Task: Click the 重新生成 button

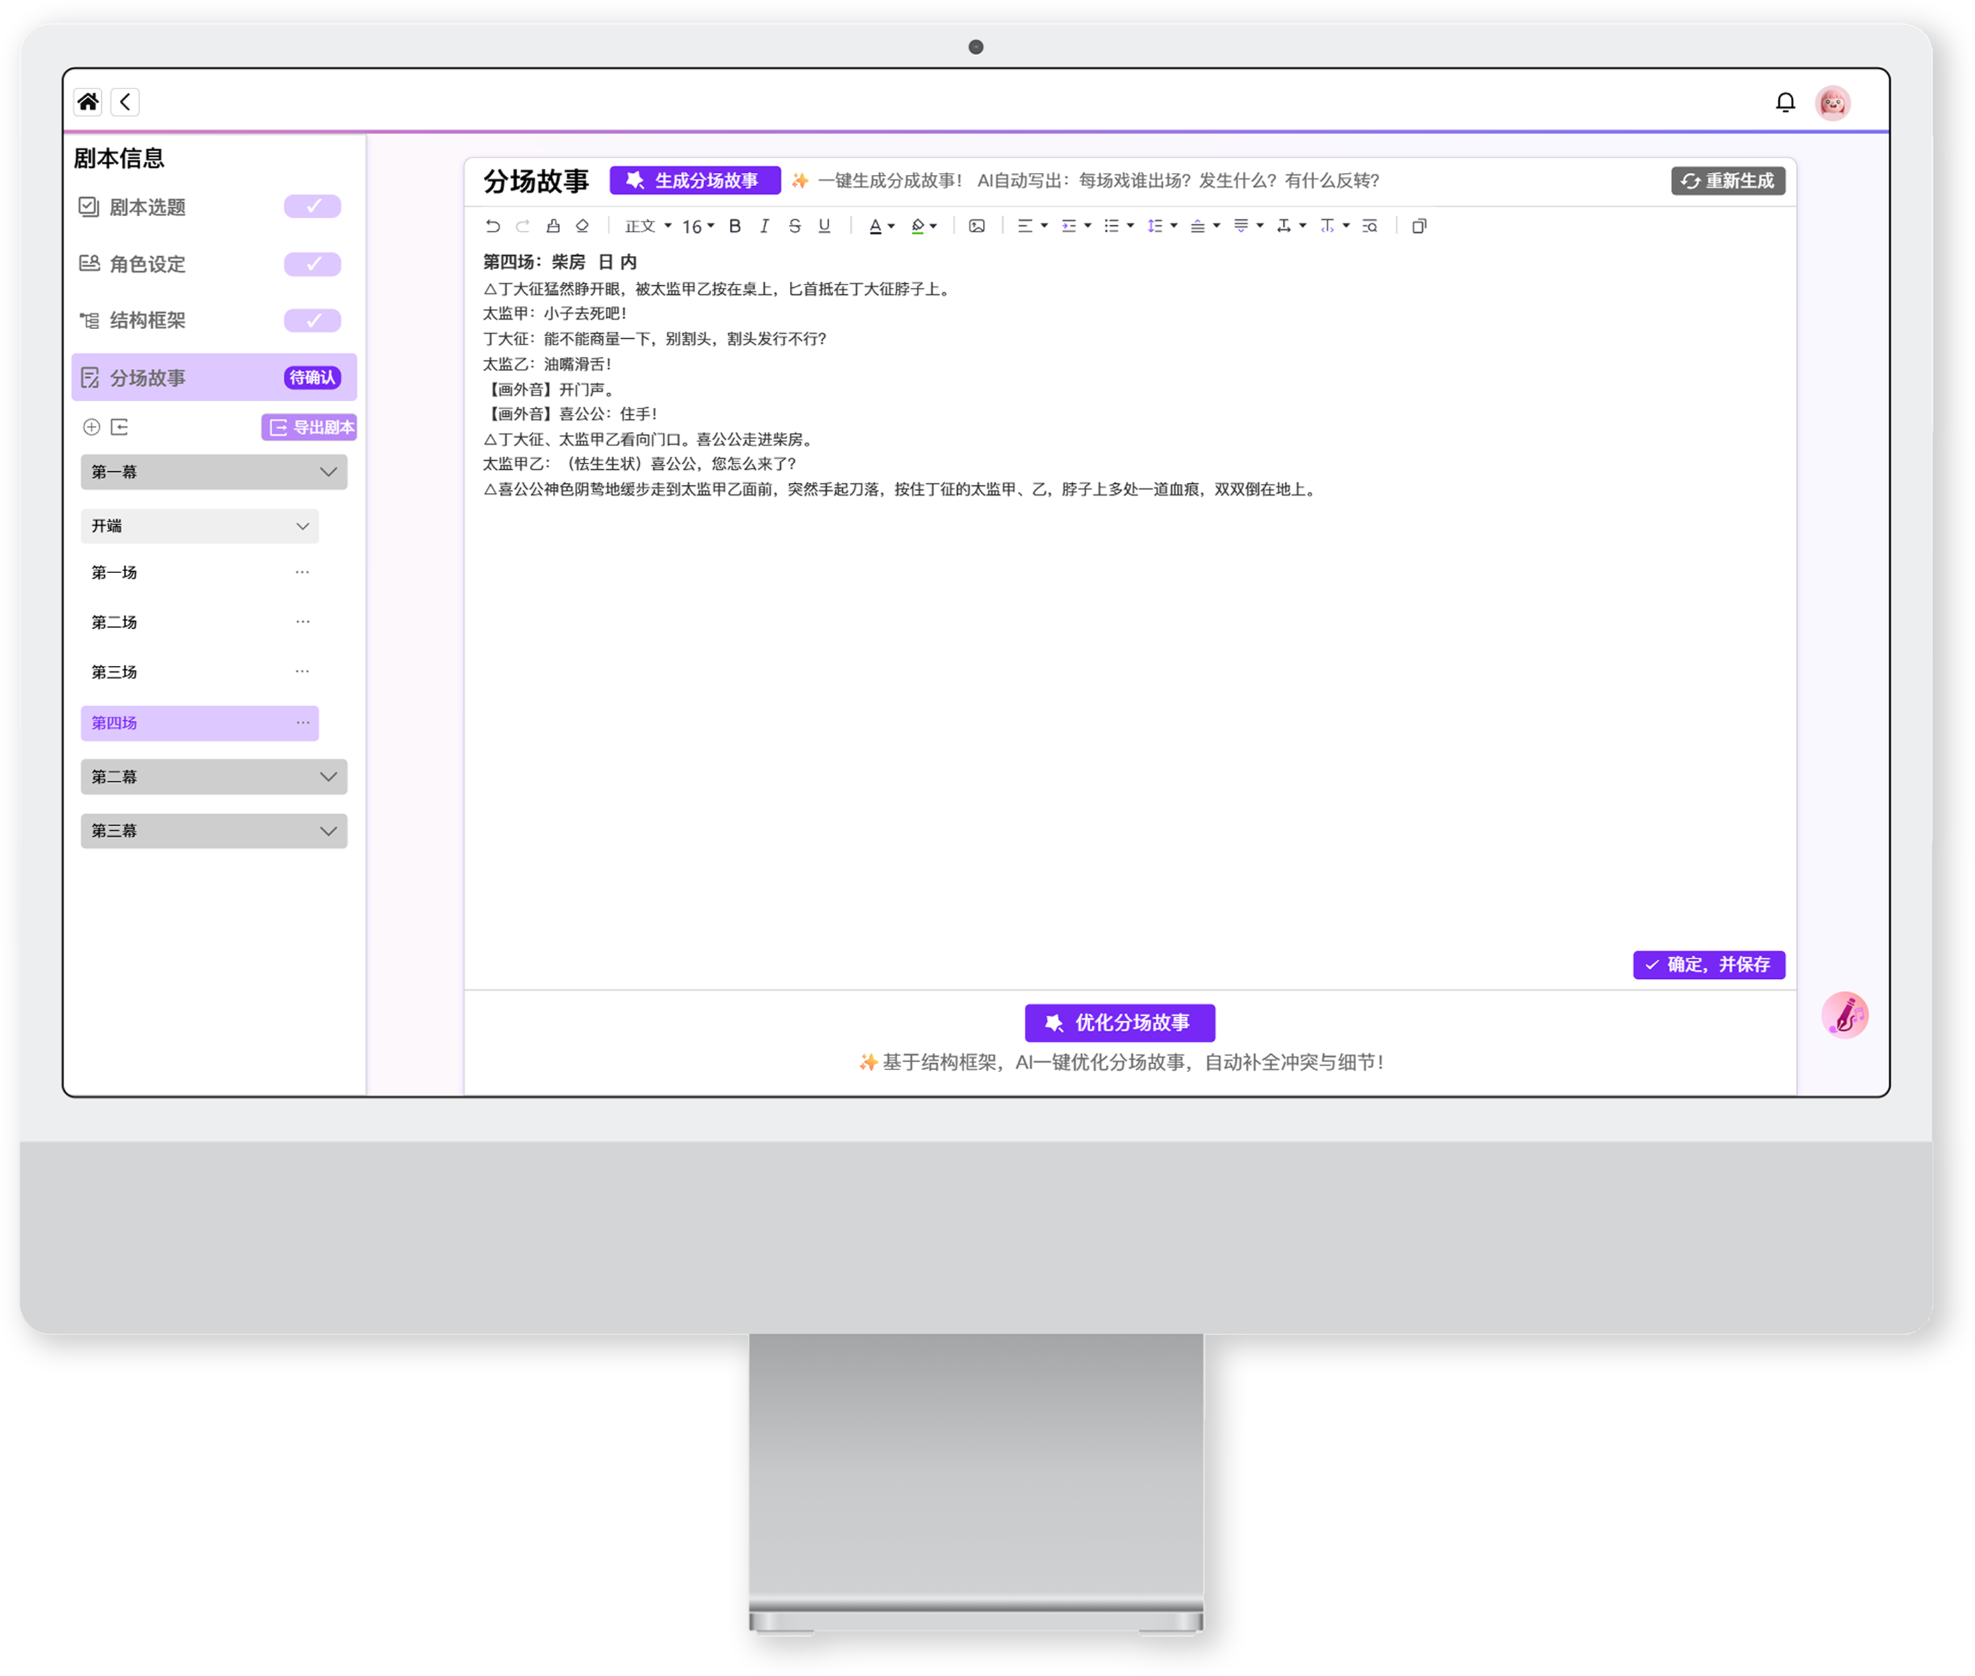Action: pyautogui.click(x=1728, y=181)
